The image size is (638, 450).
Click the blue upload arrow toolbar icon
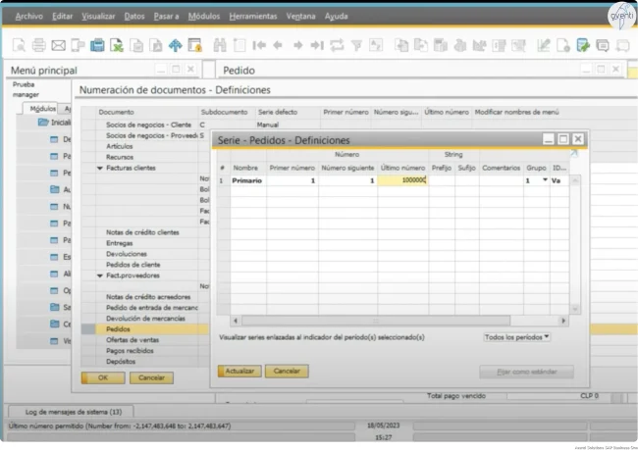(176, 45)
